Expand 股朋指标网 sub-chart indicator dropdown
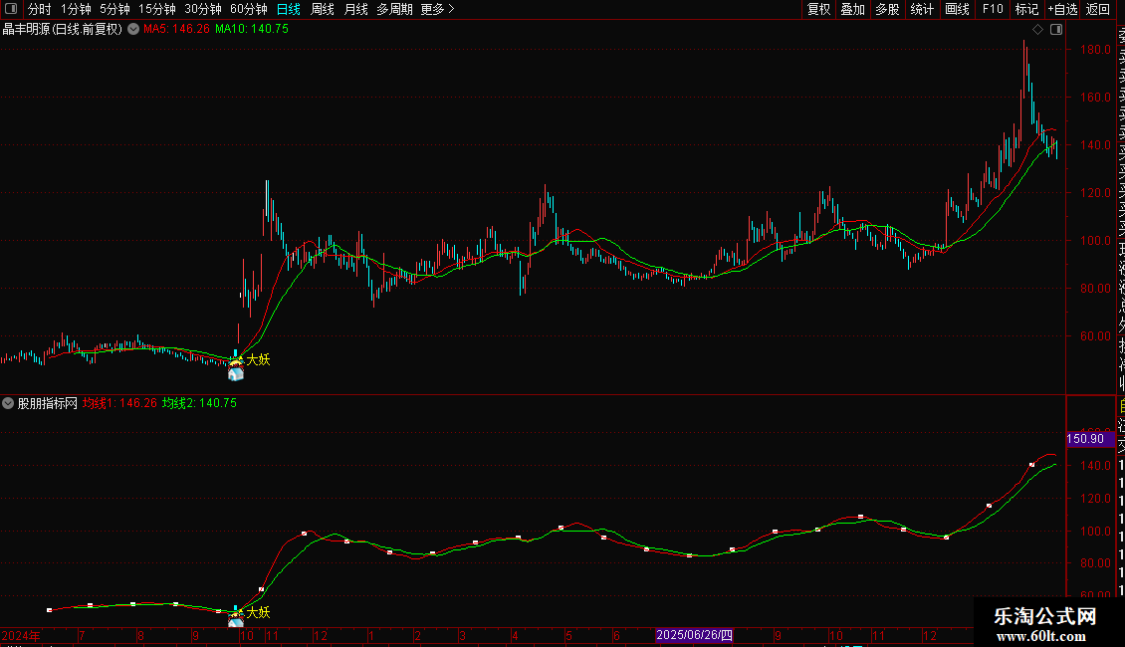The image size is (1125, 647). point(8,403)
